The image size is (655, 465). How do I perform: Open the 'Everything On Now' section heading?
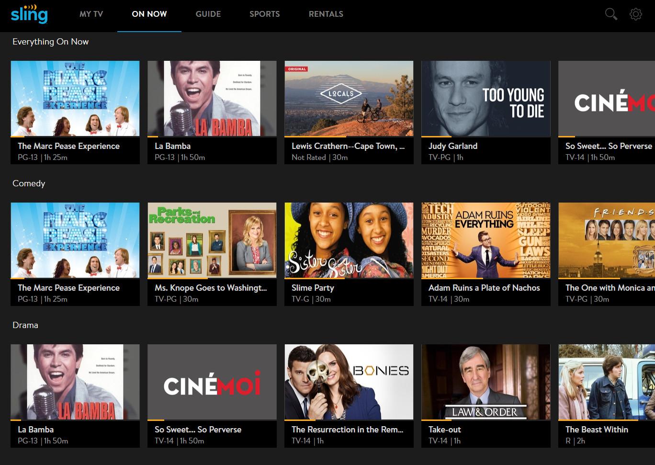coord(51,42)
